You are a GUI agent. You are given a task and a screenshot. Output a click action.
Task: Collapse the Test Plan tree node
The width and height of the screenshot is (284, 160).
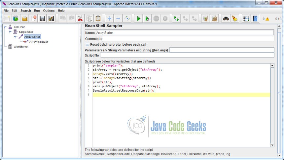point(5,27)
